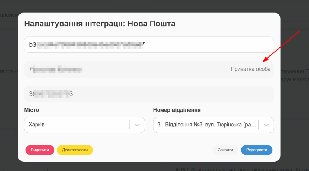Viewport: 309px width, 171px height.
Task: Click the chevron arrow of the Номер відділення dropdown
Action: 266,125
